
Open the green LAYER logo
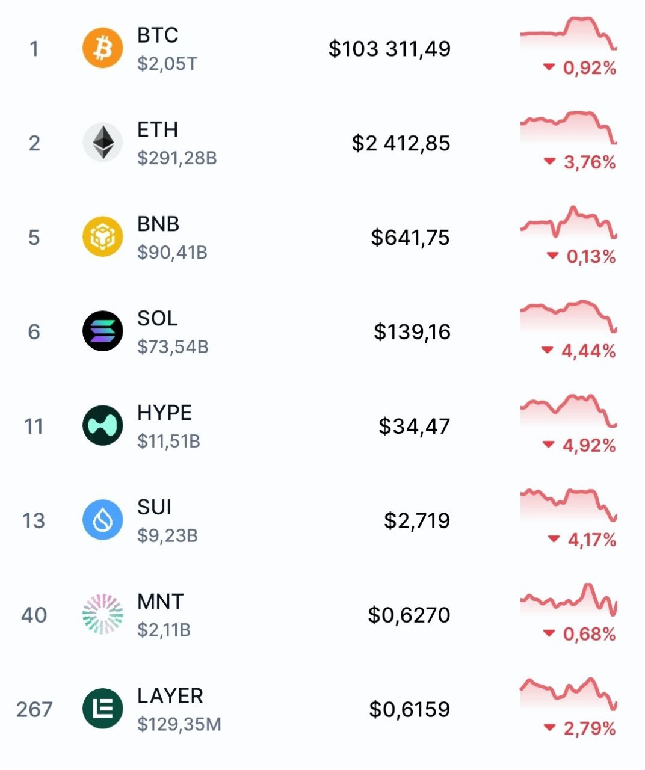click(x=103, y=709)
